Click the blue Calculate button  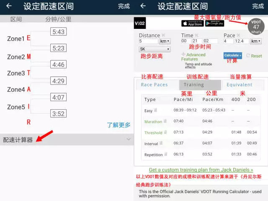pos(233,55)
